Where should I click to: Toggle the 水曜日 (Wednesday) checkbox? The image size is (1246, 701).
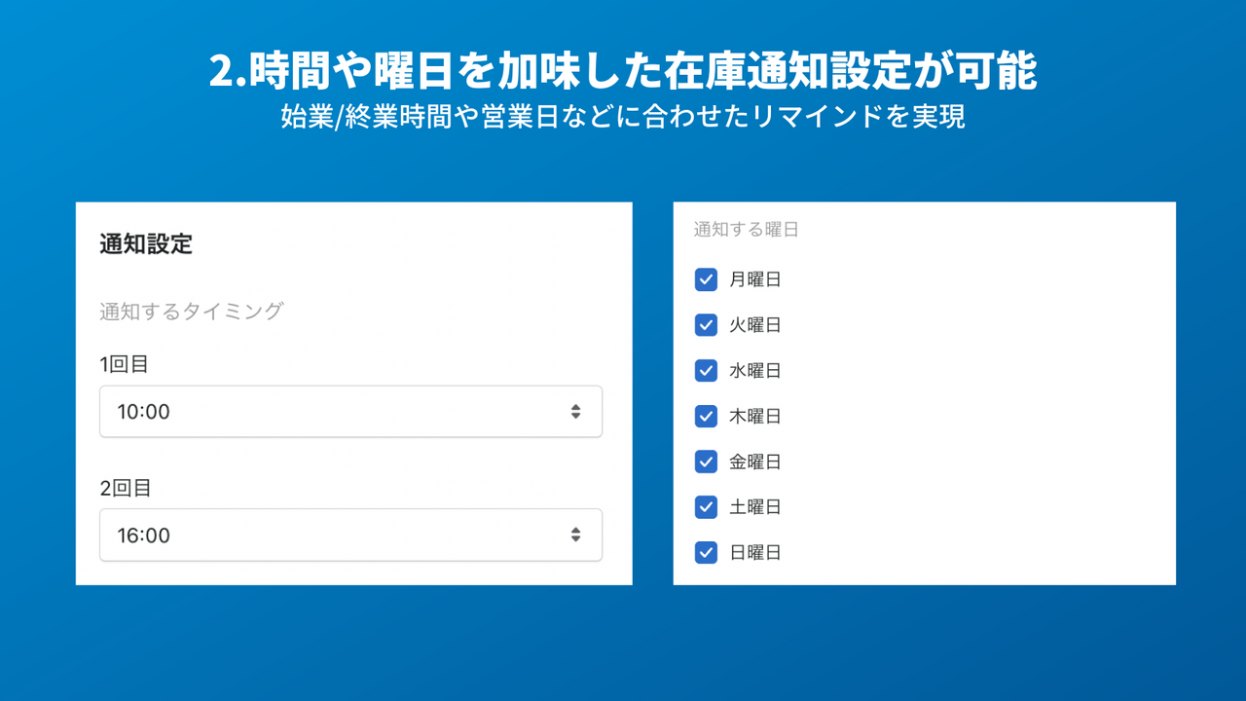click(706, 370)
